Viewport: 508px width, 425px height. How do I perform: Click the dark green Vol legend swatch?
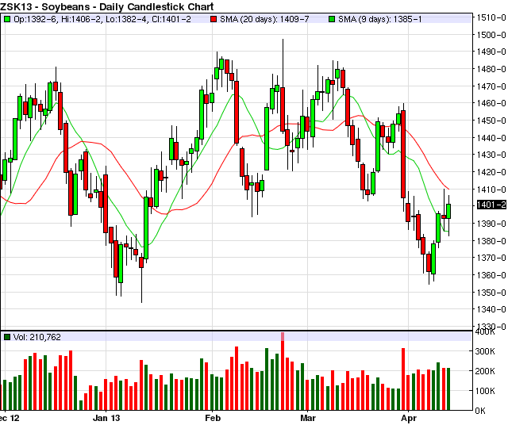point(7,337)
